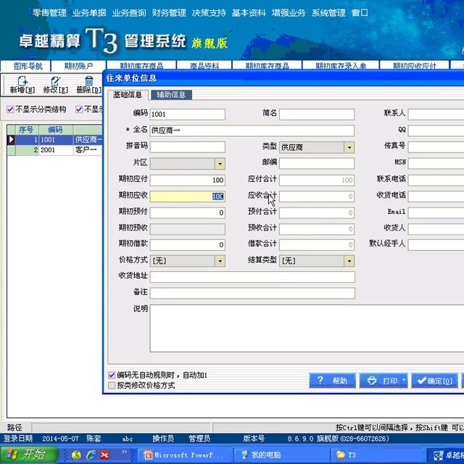Click the 联系人 input field

click(x=436, y=114)
